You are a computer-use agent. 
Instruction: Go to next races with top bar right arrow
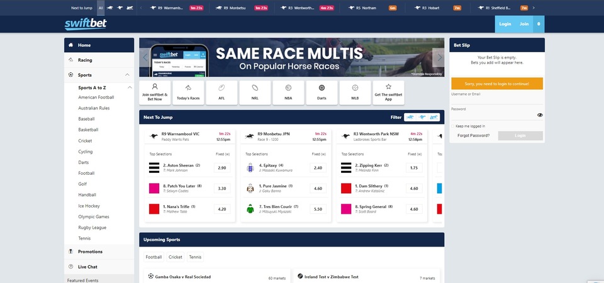(534, 8)
